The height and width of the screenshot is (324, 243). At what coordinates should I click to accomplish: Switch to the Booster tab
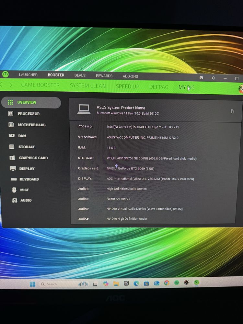click(x=56, y=75)
